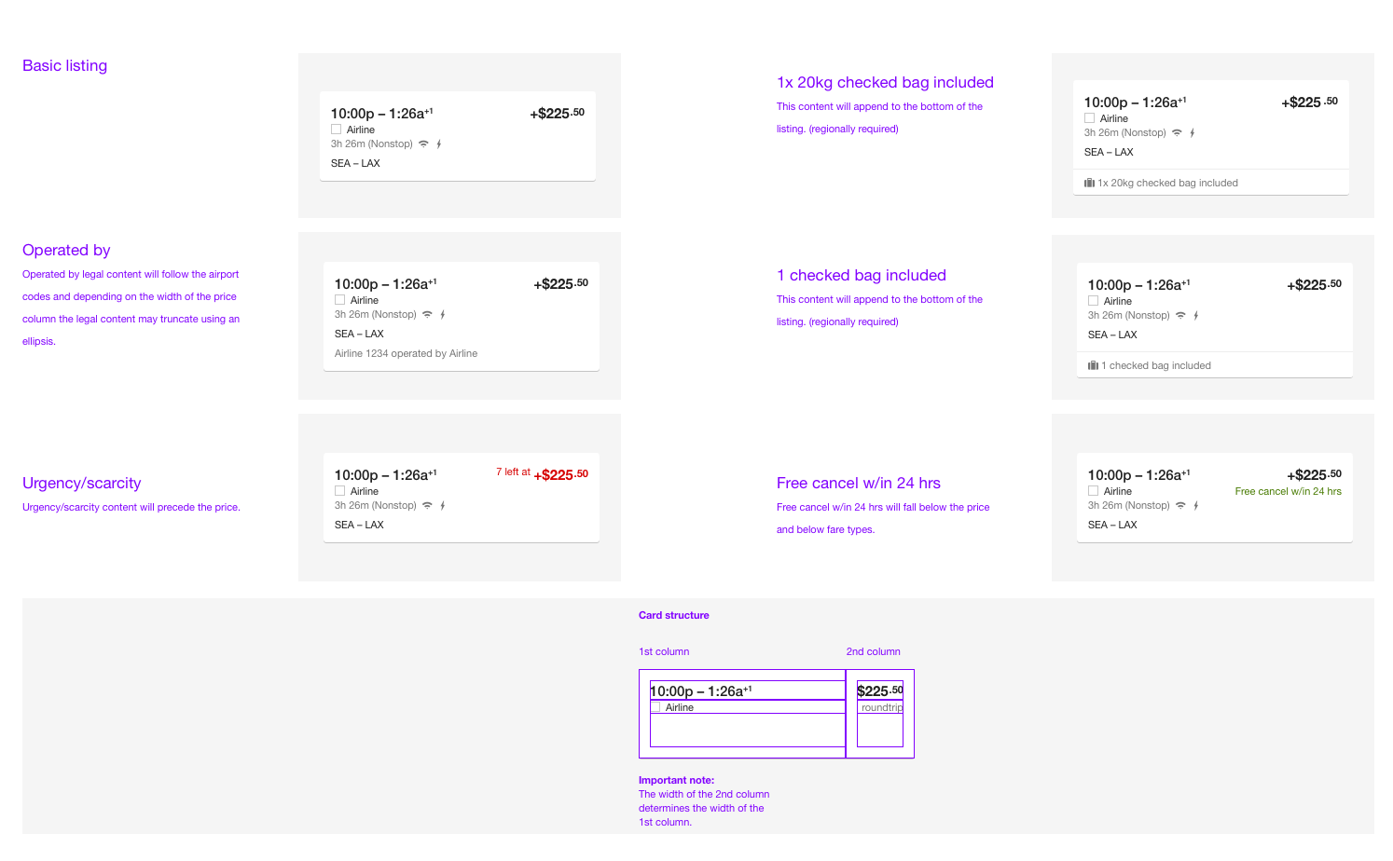Image resolution: width=1393 pixels, height=861 pixels.
Task: Click the power bolt icon in the 1x 20kg checked bag card
Action: 1192,132
